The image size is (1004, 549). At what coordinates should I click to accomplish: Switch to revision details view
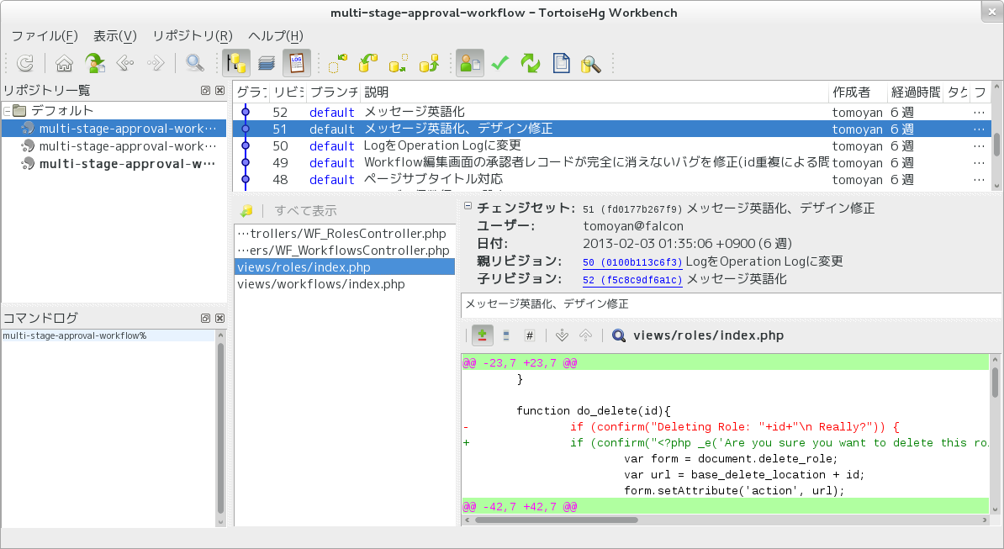pos(470,63)
